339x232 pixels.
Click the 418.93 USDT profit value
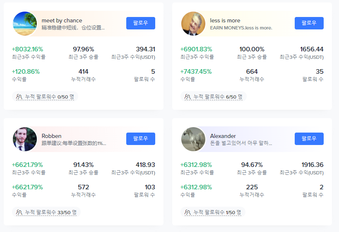point(146,165)
